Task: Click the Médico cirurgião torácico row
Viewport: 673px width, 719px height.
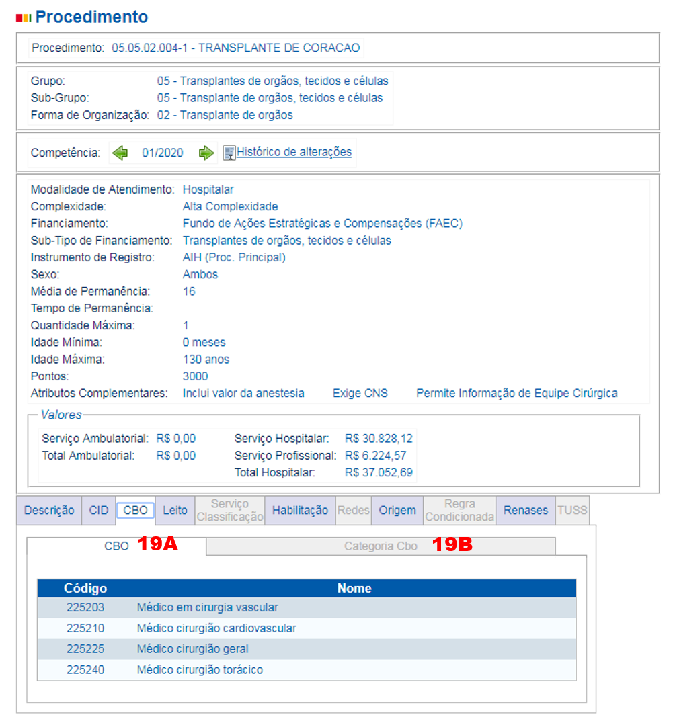Action: 200,669
